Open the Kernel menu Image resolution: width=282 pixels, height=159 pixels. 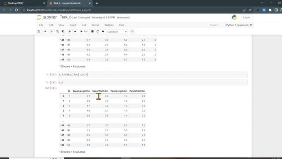[x=95, y=25]
